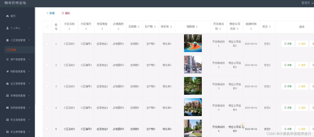The height and width of the screenshot is (137, 314).
Task: Click the grid icon beside 车辆信息管理
Action: (x=7, y=96)
